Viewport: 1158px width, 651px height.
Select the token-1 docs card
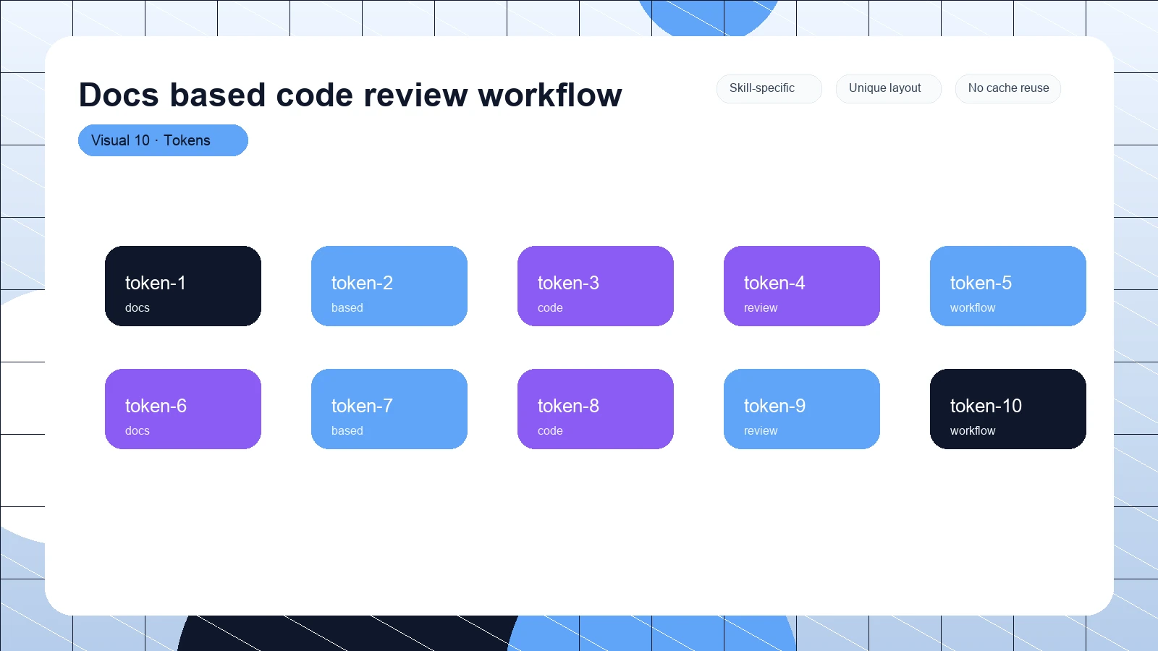[183, 286]
